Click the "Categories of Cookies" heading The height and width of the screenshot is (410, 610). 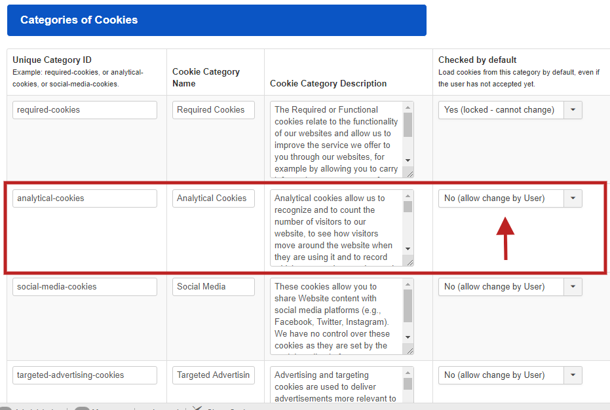pos(79,20)
